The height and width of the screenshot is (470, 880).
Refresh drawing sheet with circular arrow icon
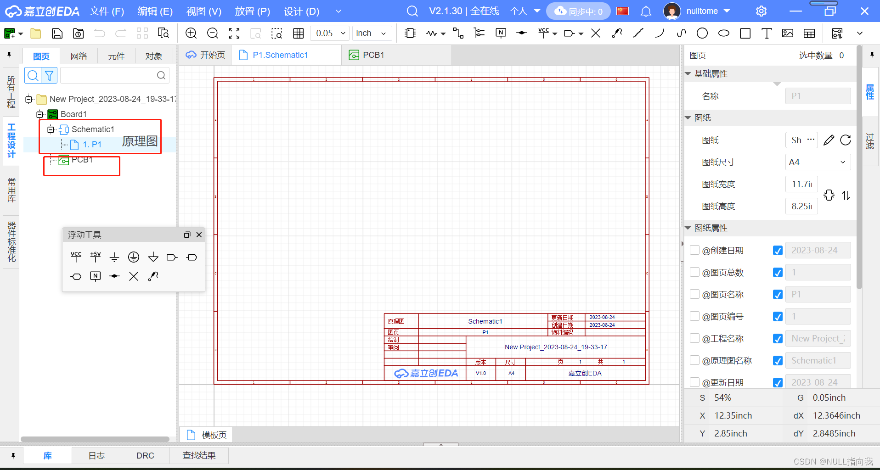tap(846, 140)
